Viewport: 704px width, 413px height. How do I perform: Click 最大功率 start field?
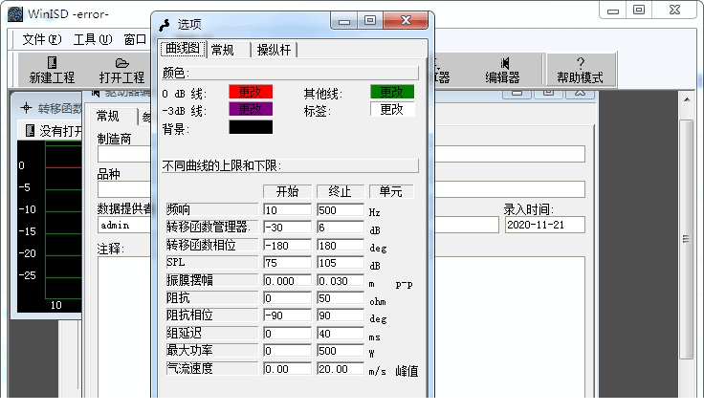pos(287,351)
